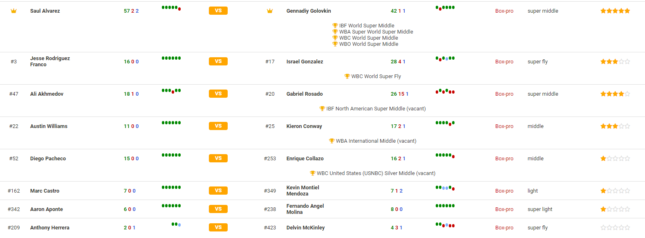Click Box-pro link in Pacheco vs Collazo row
Screen dimensions: 645x238
[x=504, y=159]
